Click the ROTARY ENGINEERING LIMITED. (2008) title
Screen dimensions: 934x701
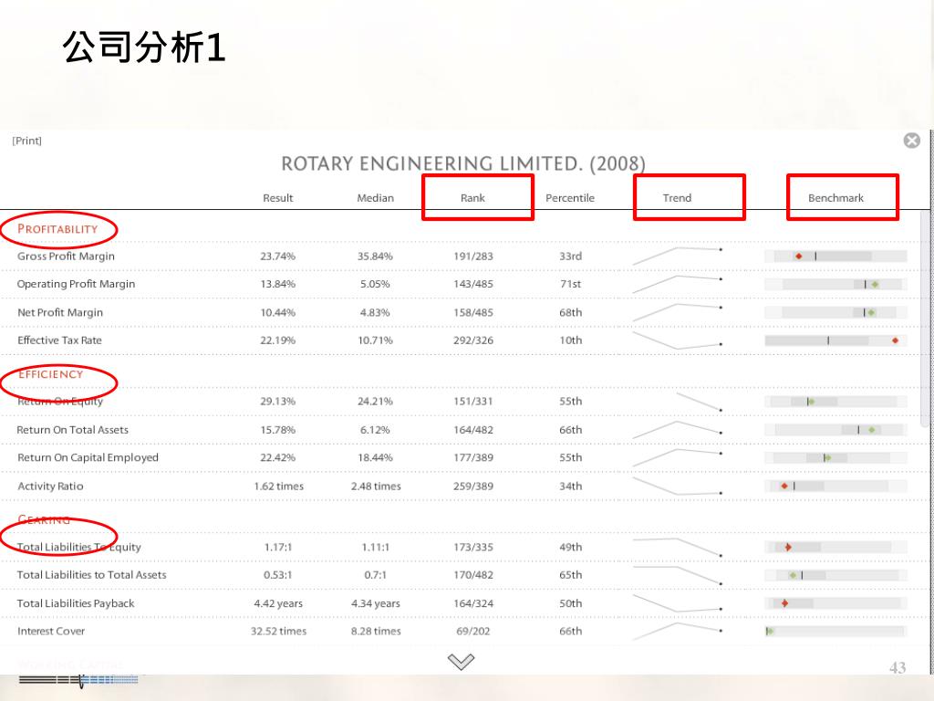(462, 163)
